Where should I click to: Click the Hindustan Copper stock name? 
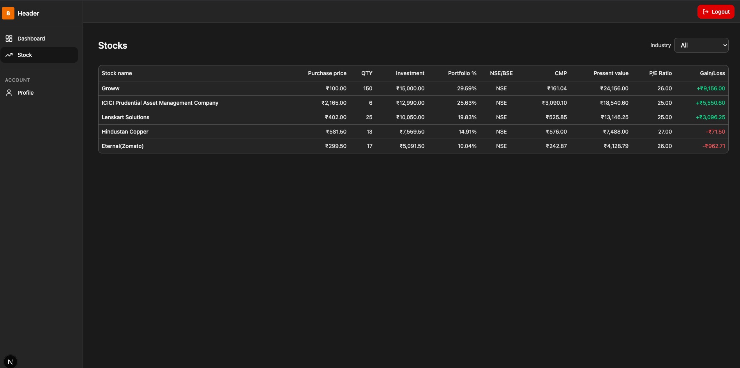[x=125, y=132]
